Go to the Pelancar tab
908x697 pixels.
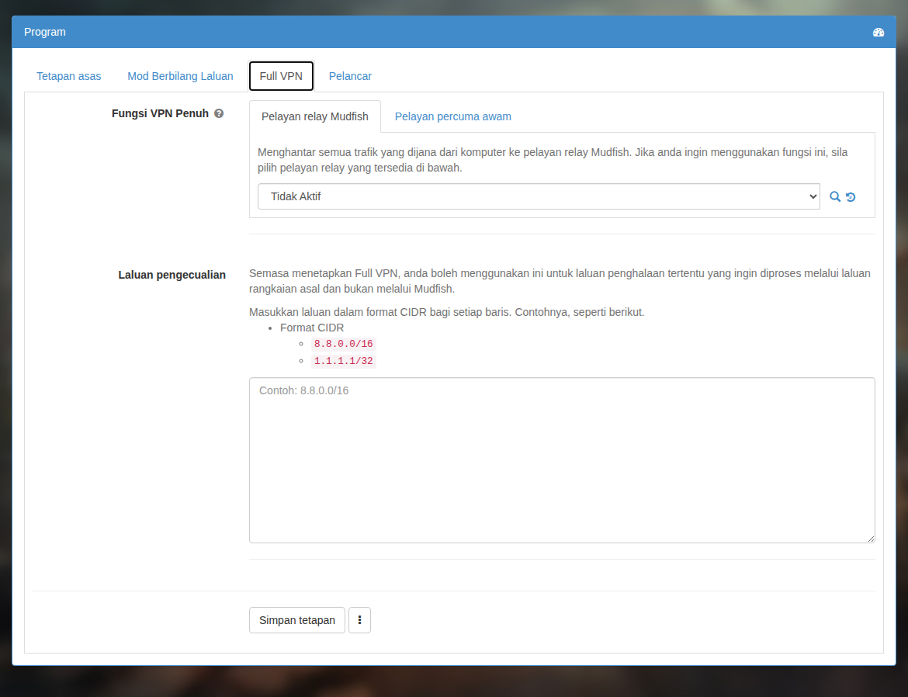350,76
